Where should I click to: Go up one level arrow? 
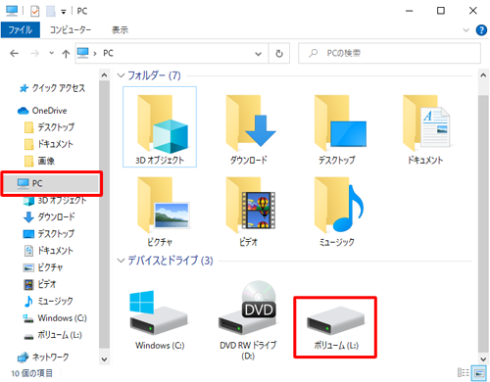66,54
